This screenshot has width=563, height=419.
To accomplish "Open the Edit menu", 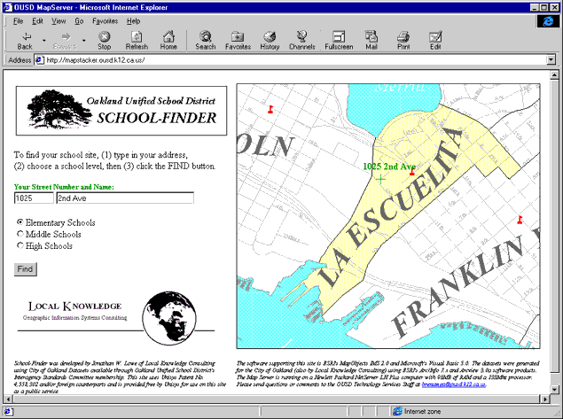I will pos(37,21).
